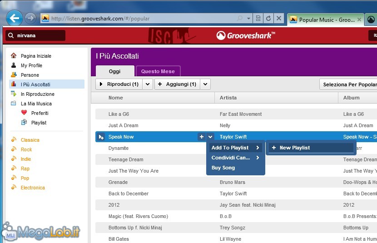Click the browser forward arrow button
The width and height of the screenshot is (377, 243).
click(30, 18)
